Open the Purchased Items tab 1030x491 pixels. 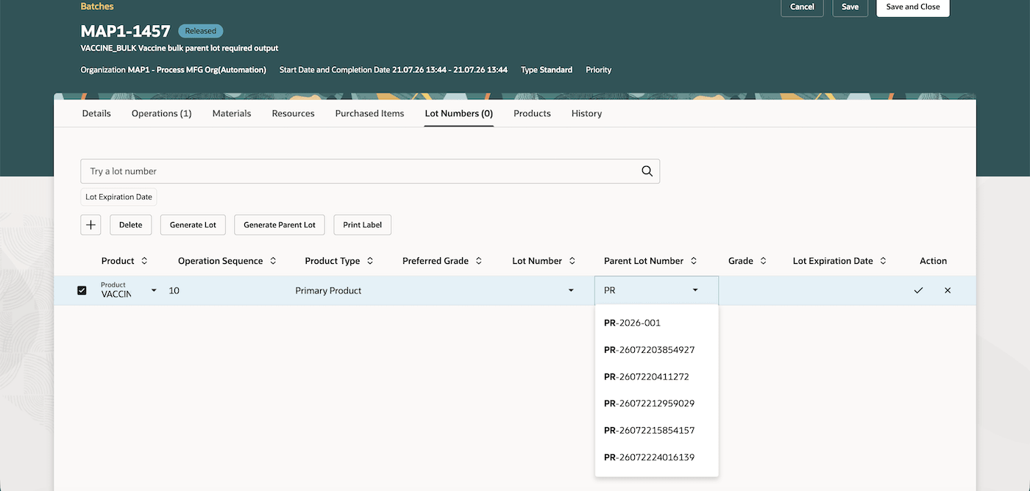tap(369, 113)
